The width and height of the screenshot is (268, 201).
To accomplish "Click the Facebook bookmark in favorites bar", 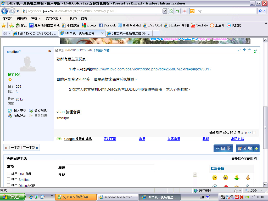I will pos(107,25).
